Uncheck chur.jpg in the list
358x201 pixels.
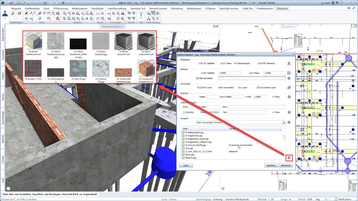(x=183, y=148)
